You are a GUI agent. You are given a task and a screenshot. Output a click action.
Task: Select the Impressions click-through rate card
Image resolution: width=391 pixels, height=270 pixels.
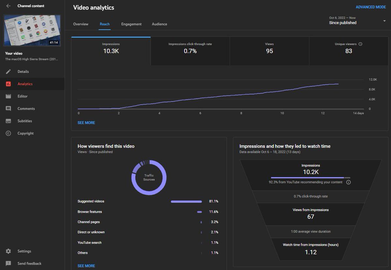pos(190,48)
